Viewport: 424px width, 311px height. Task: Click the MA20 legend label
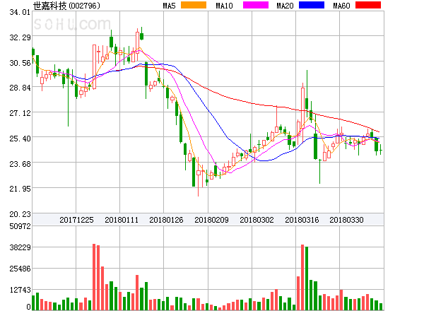285,6
